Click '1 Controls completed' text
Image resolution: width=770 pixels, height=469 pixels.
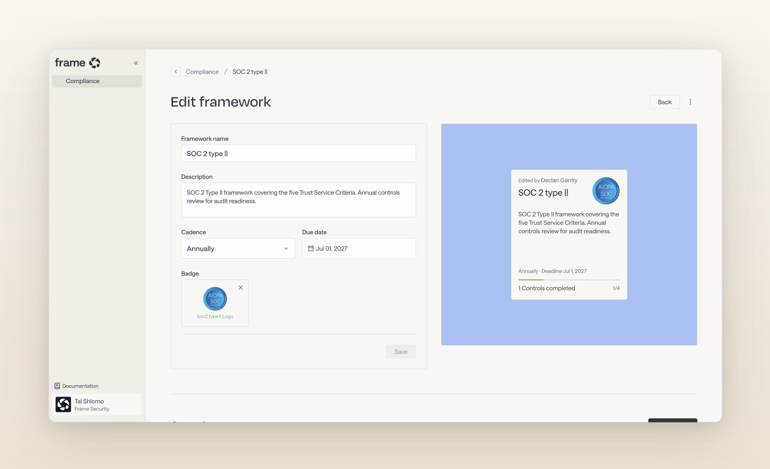point(546,288)
